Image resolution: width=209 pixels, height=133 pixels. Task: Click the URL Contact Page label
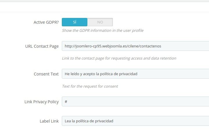[x=42, y=46]
